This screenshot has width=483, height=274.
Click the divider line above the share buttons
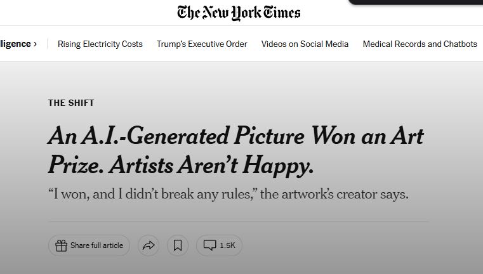(x=239, y=221)
